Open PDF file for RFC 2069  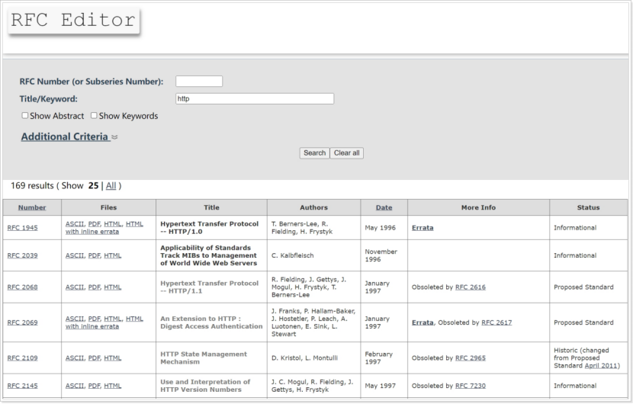tap(94, 319)
